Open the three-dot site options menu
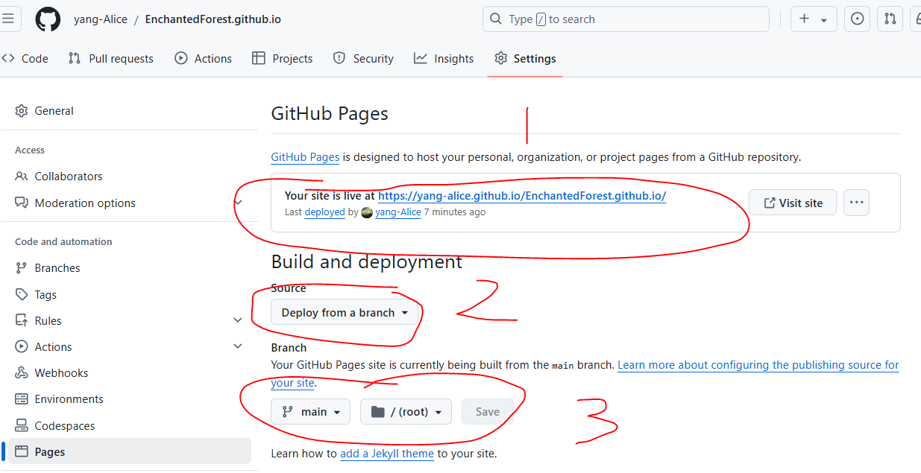Viewport: 921px width, 473px height. click(856, 203)
